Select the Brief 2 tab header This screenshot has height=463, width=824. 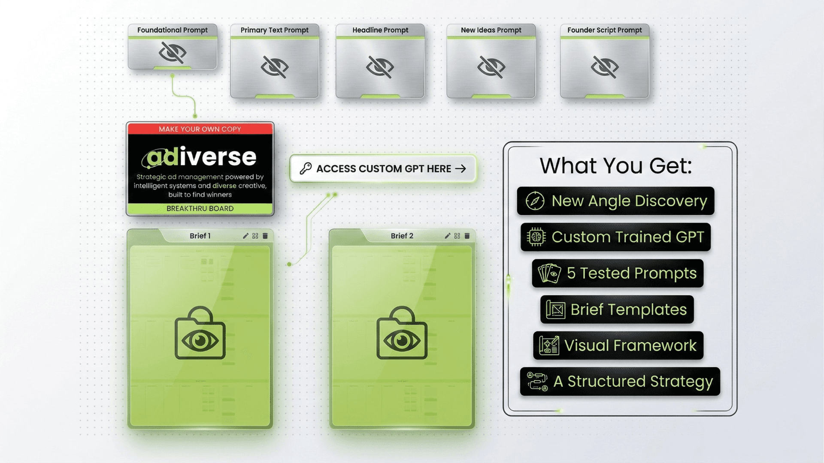pos(402,236)
